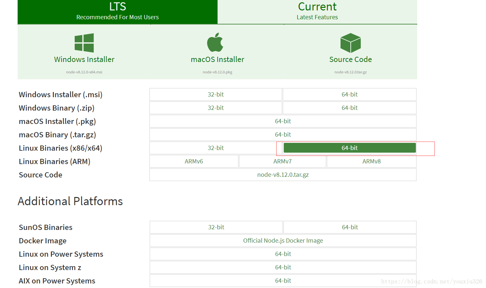Image resolution: width=486 pixels, height=288 pixels.
Task: Click the node-v8.12.0.tar.gz text under Source Code icon
Action: 351,72
